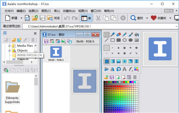Select the linear horizontal gradient mode
Viewport: 179px width, 113px height.
click(113, 61)
